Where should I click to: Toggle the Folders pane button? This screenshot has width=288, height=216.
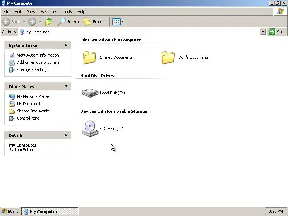[x=95, y=22]
